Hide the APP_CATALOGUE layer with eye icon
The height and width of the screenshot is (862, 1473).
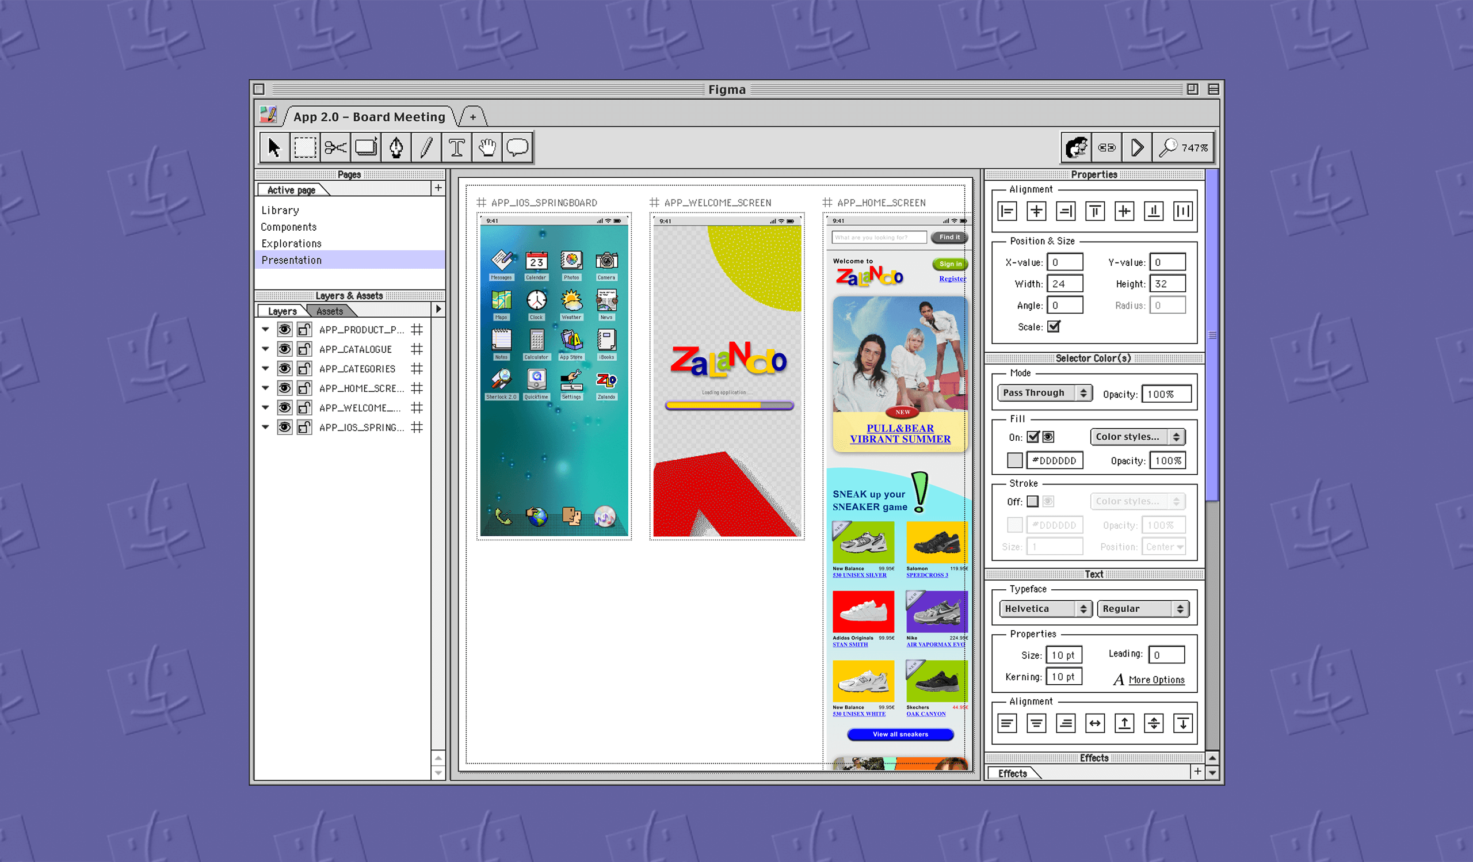pyautogui.click(x=284, y=349)
